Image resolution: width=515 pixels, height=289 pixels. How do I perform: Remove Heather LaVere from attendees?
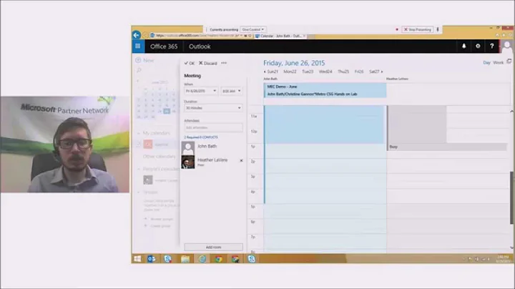[242, 160]
